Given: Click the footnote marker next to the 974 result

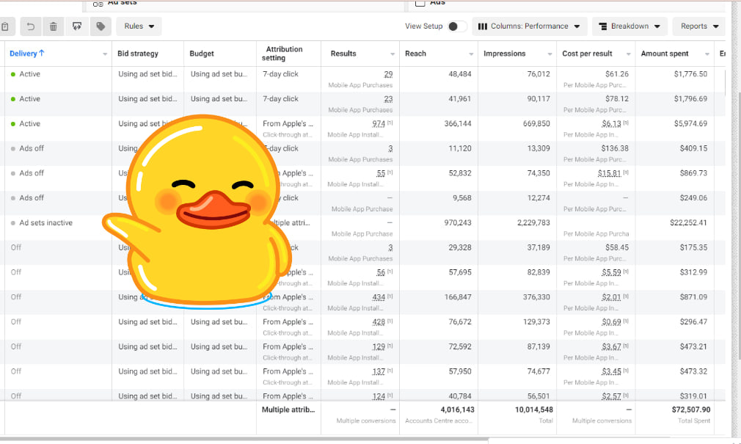Looking at the screenshot, I should [x=390, y=123].
